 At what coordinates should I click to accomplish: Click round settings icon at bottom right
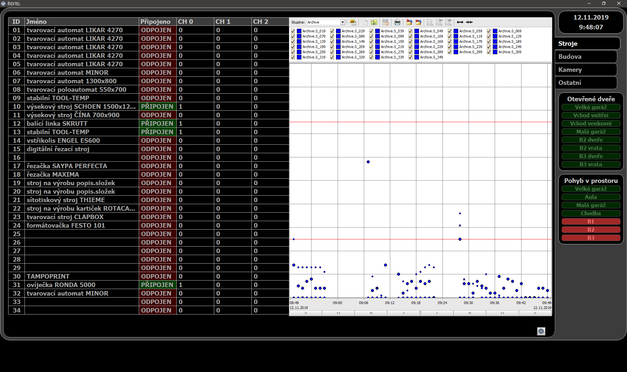coord(541,331)
